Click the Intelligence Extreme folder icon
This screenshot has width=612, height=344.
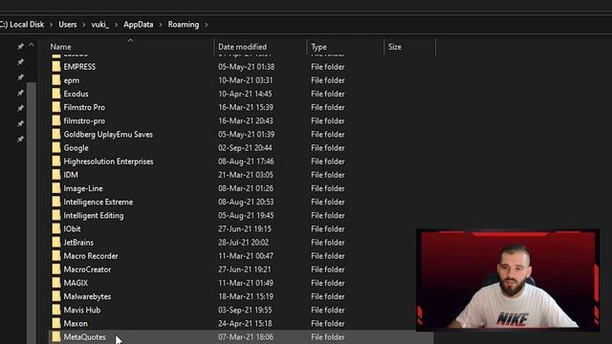[56, 202]
